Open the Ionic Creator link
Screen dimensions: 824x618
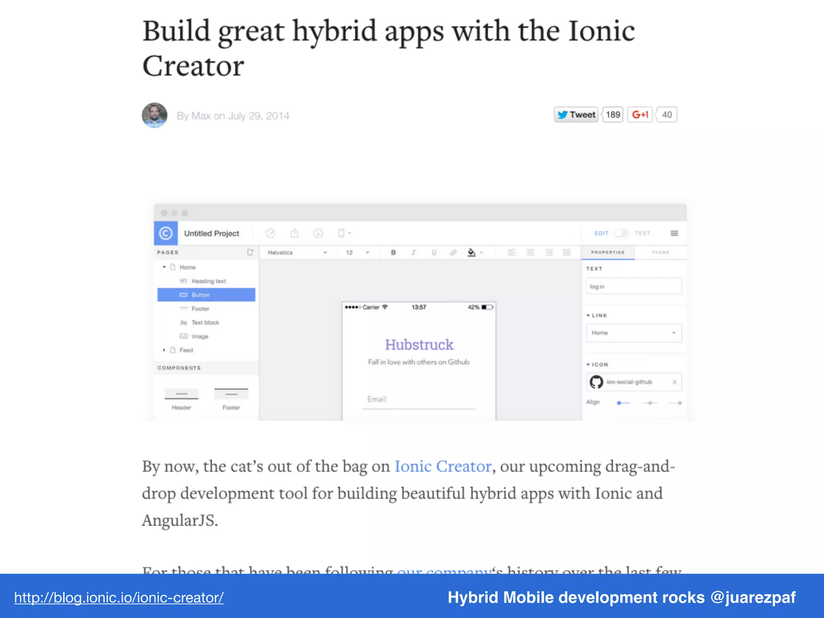443,466
